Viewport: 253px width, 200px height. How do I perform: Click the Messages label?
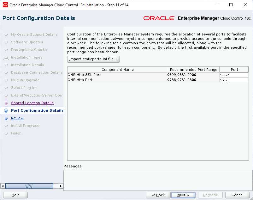73,166
